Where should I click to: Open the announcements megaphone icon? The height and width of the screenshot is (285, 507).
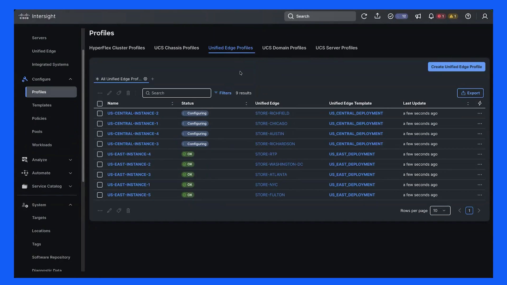(x=418, y=16)
